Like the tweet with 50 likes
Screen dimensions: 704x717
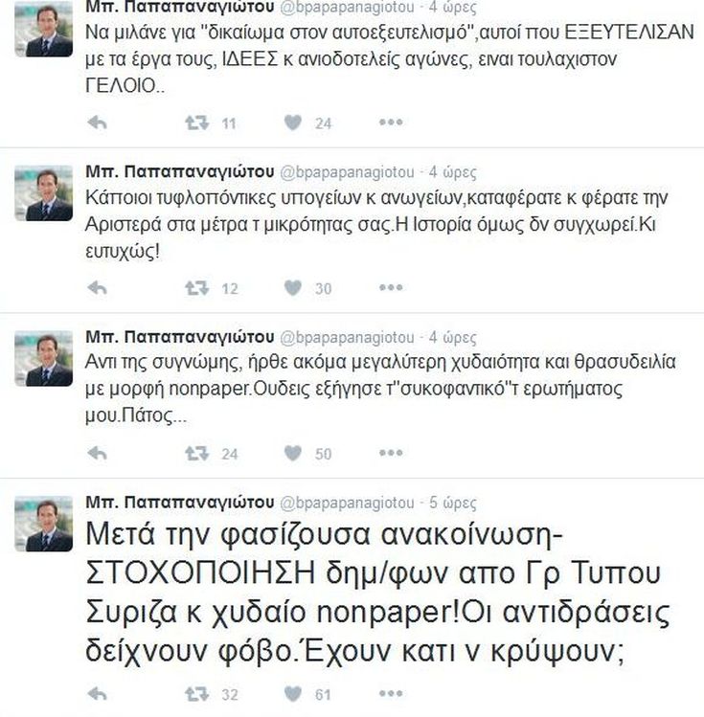(293, 453)
